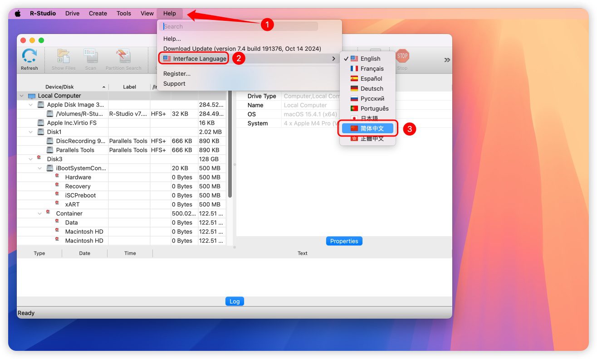Open the Interface Language submenu
This screenshot has width=597, height=359.
click(199, 58)
